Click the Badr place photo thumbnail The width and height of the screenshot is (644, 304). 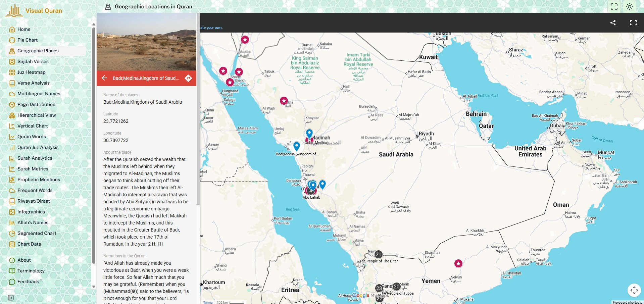click(146, 42)
